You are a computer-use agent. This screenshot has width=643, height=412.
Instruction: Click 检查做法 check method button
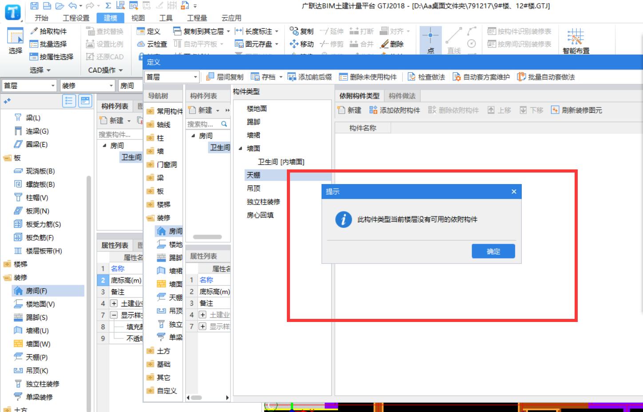click(x=426, y=77)
